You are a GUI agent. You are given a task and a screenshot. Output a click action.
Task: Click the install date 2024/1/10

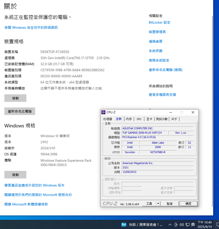point(48,148)
